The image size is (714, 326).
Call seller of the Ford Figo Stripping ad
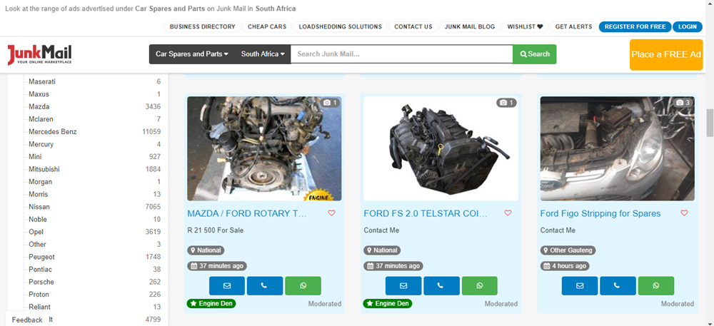tap(618, 285)
